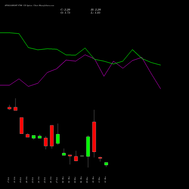Screen dimensions: 189x189
Task: Click the green candle for 02 Mar
Action: tap(64, 154)
